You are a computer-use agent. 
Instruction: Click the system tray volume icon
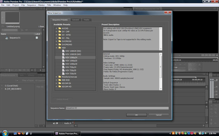tap(206, 133)
